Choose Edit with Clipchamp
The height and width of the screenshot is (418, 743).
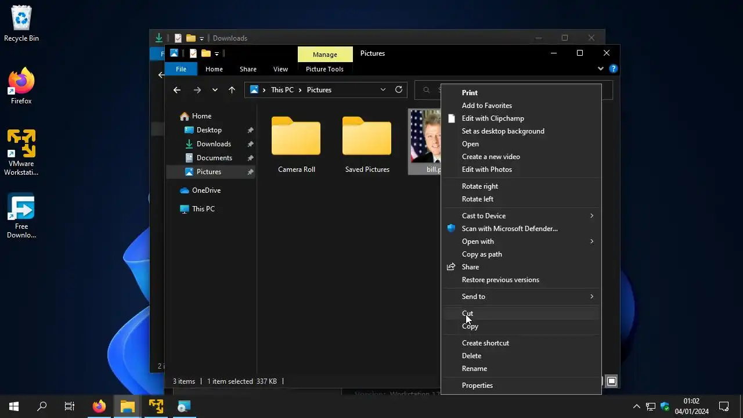click(x=493, y=118)
